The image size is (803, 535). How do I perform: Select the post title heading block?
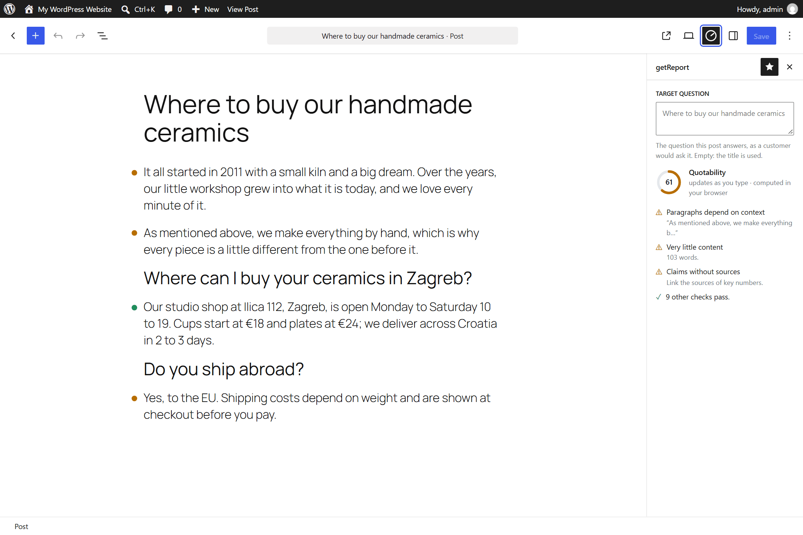(320, 118)
